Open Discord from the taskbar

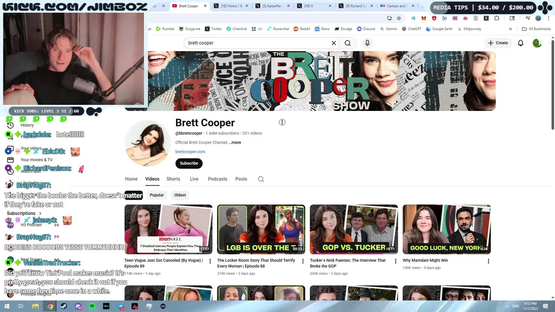tap(78, 306)
